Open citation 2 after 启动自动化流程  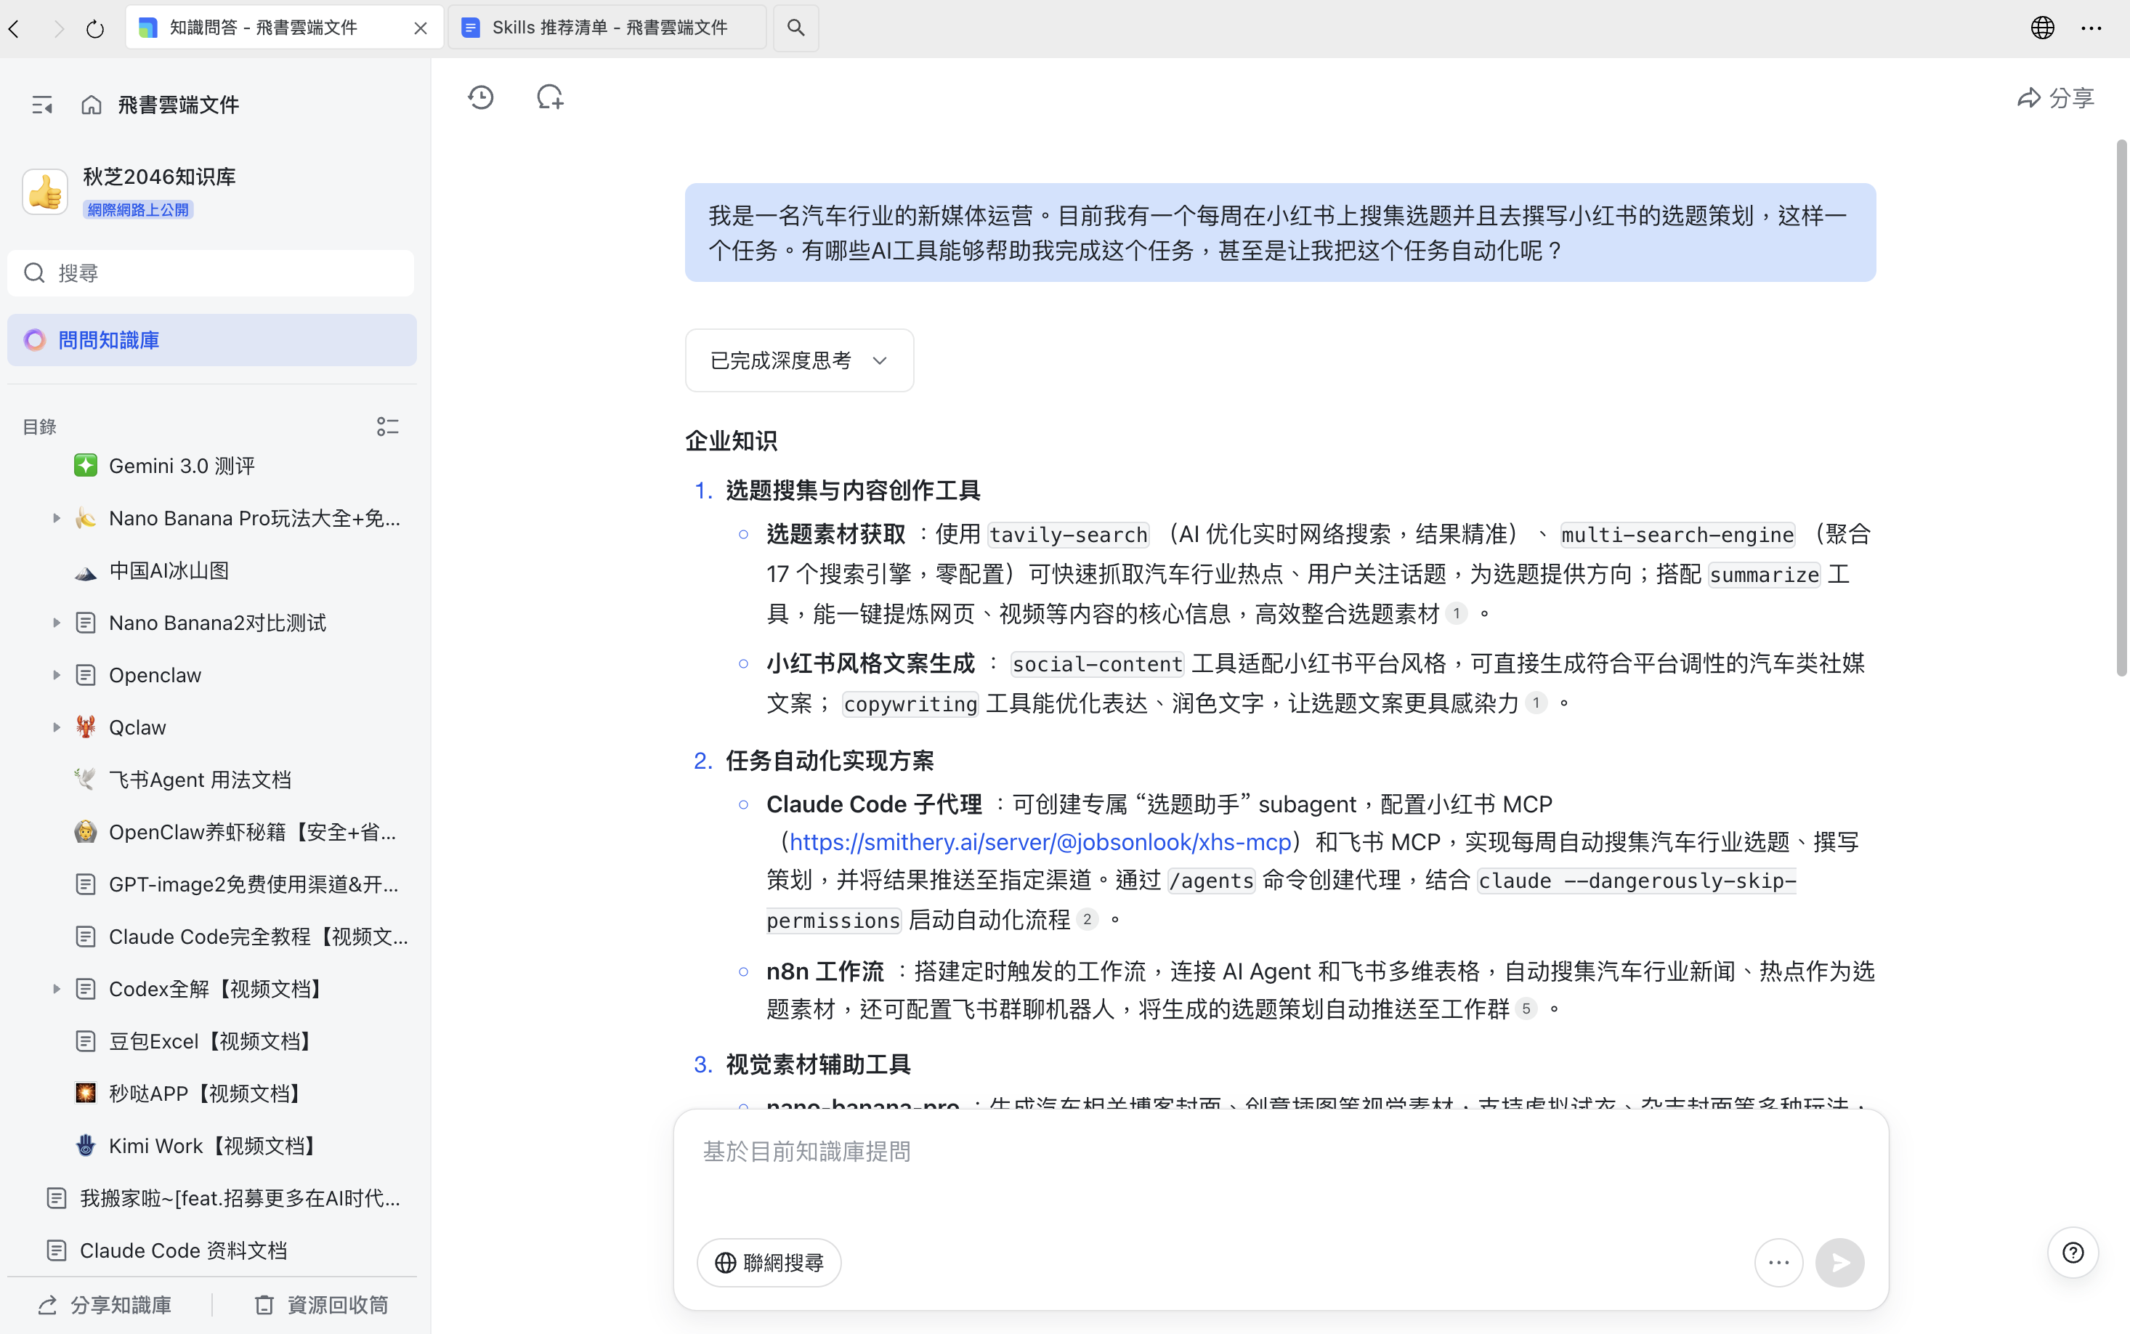click(x=1087, y=919)
